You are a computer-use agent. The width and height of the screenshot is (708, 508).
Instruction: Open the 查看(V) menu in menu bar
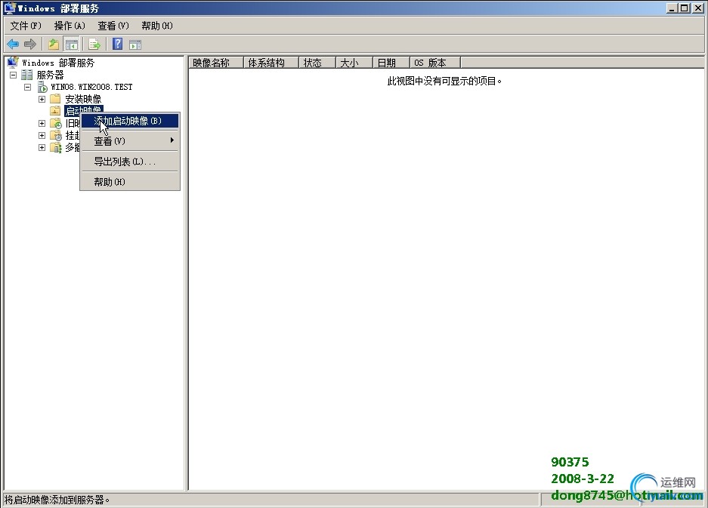tap(113, 26)
